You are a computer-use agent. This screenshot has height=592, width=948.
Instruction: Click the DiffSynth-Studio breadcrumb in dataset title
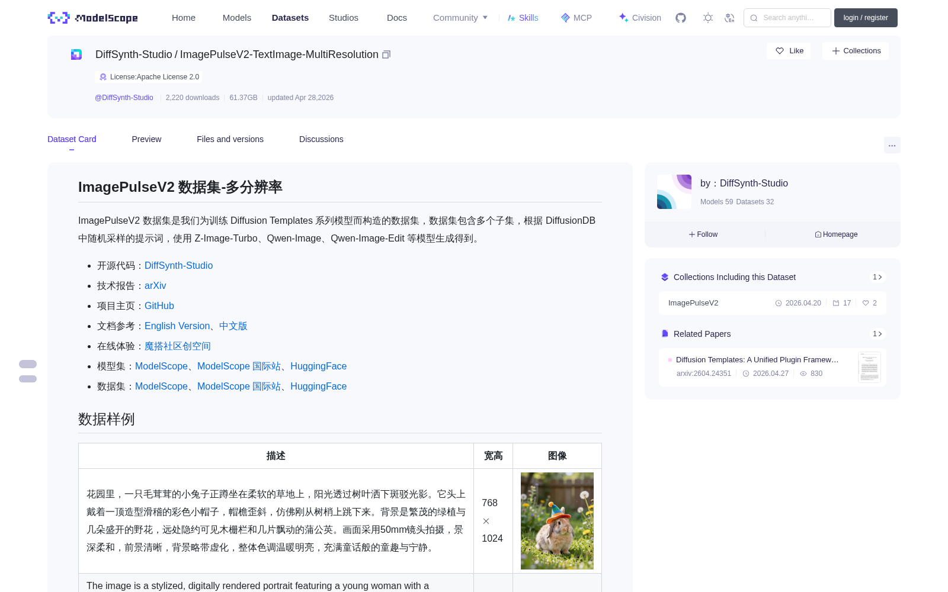[x=134, y=54]
